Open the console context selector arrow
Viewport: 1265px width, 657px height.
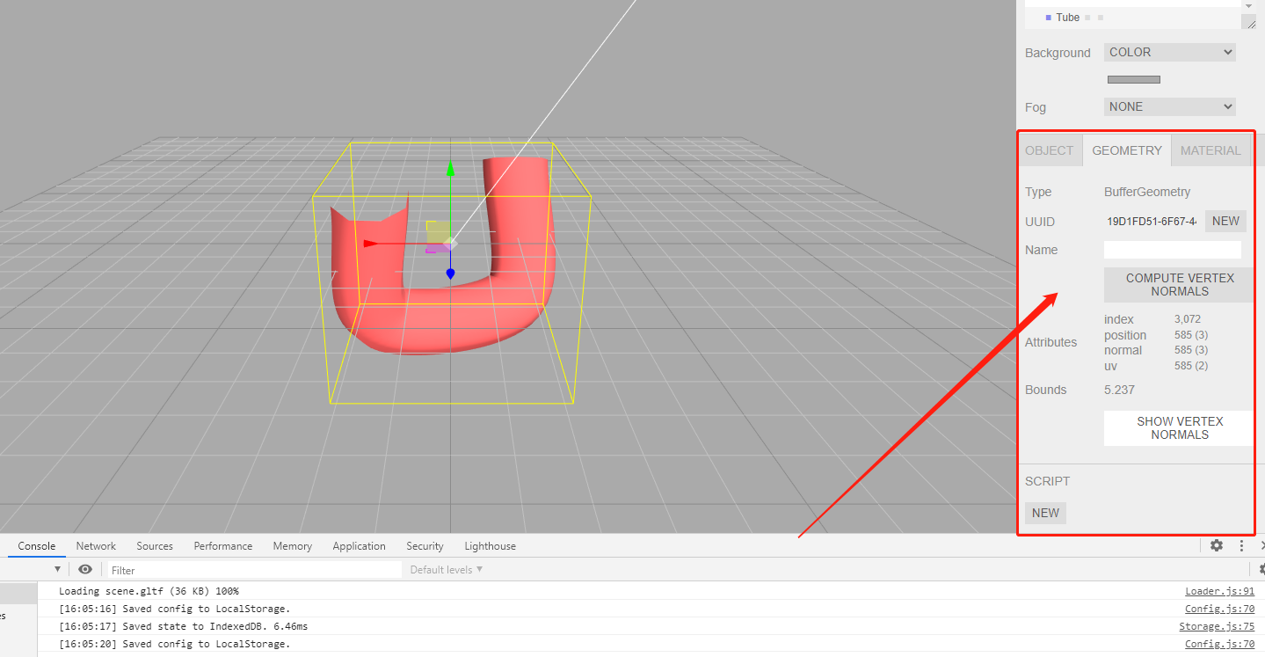point(57,570)
